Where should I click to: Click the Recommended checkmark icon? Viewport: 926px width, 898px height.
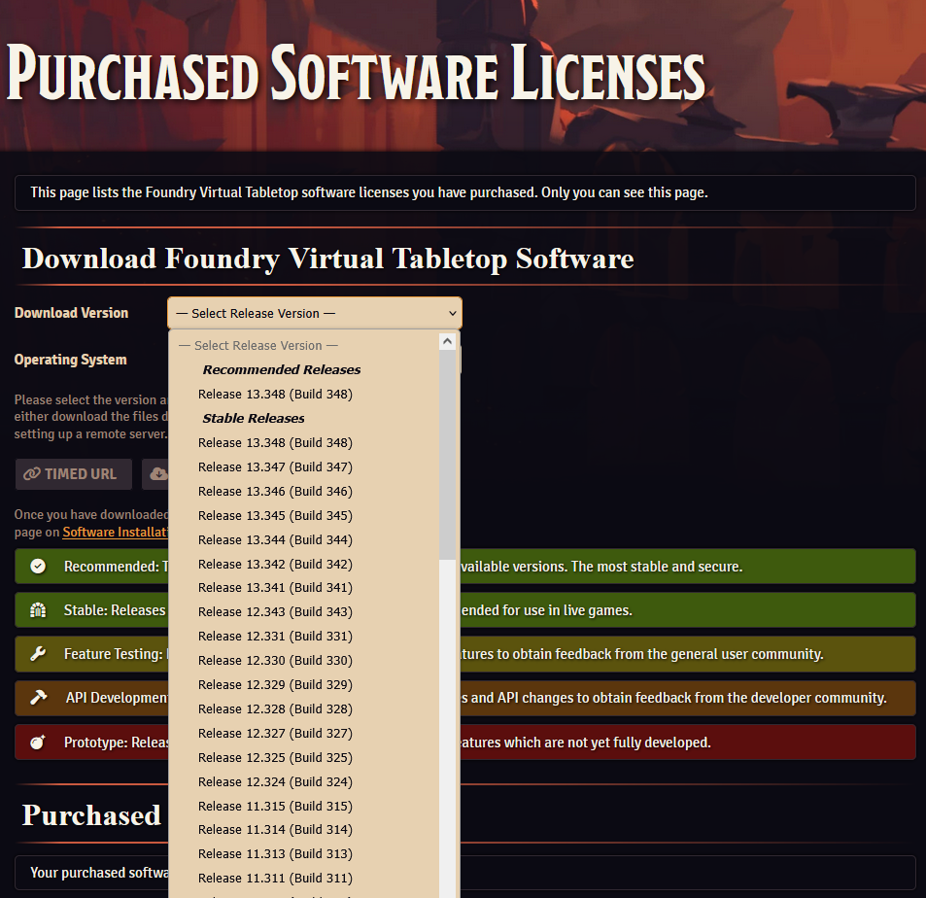click(x=38, y=567)
